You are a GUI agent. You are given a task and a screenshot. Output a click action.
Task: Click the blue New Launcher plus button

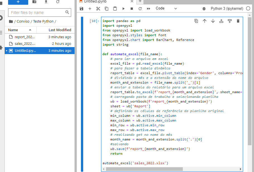pyautogui.click(x=18, y=2)
